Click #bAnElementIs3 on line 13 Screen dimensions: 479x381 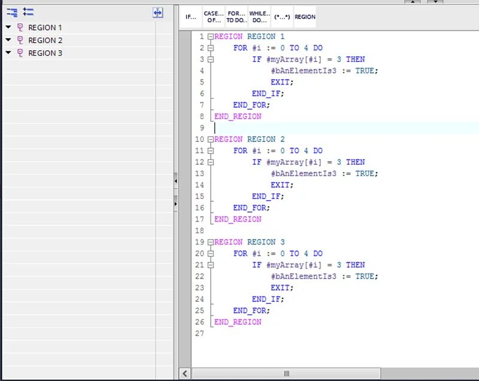tap(304, 174)
